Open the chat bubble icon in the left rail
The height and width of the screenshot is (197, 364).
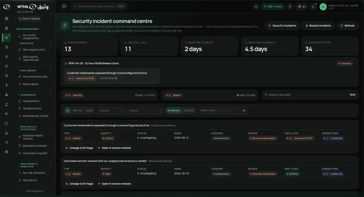6,124
